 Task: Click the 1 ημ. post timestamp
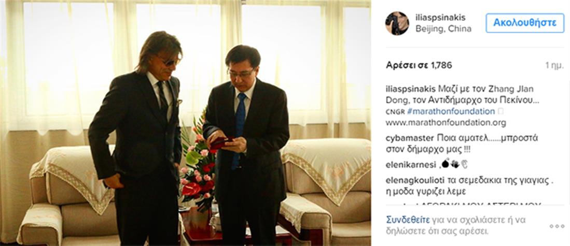[x=554, y=66]
